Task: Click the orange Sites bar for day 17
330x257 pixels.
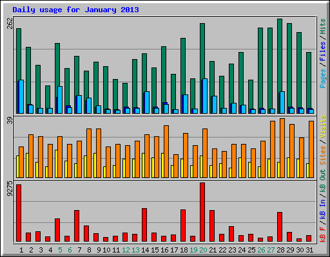Action: tap(176, 166)
